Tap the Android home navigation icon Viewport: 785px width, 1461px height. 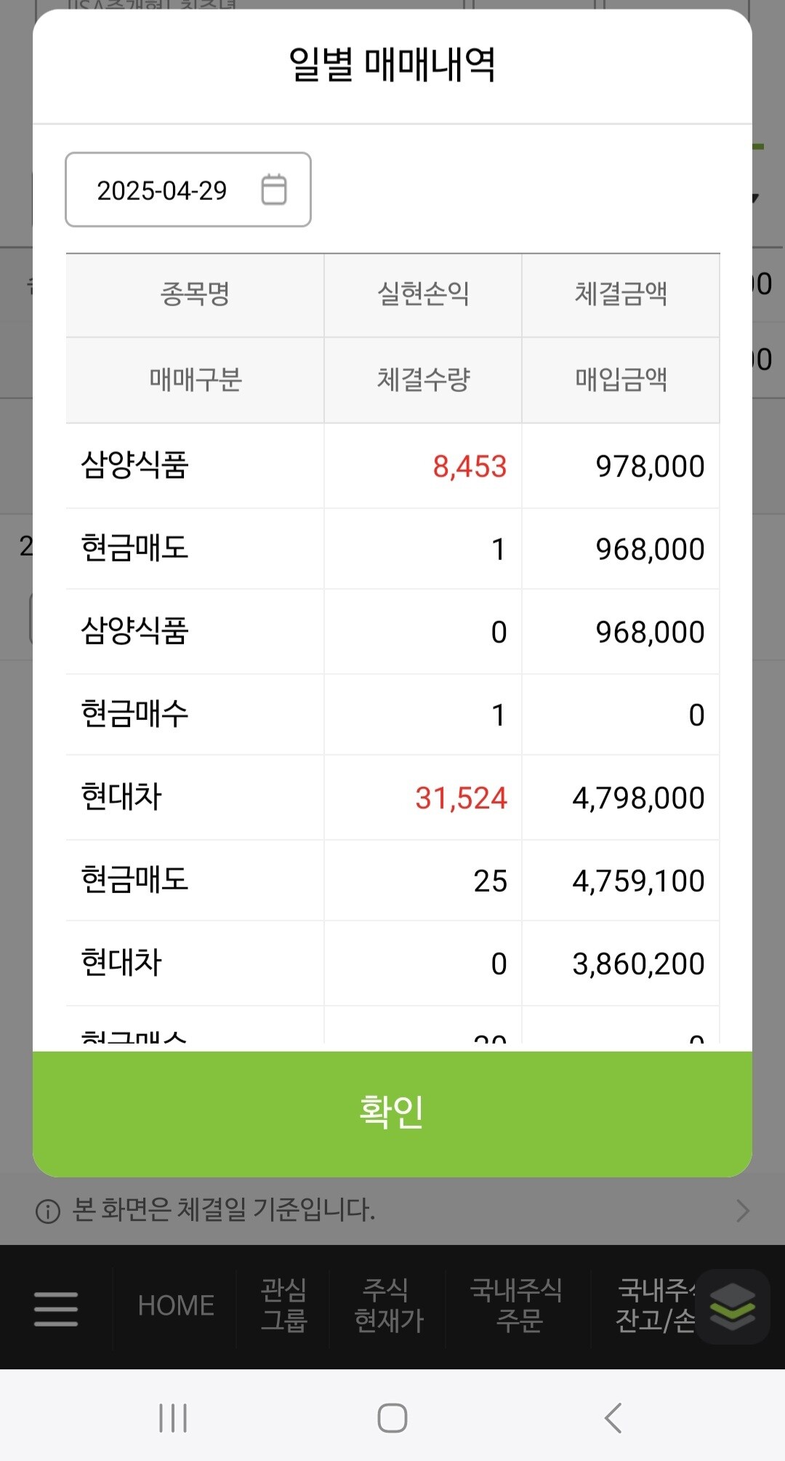tap(392, 1417)
